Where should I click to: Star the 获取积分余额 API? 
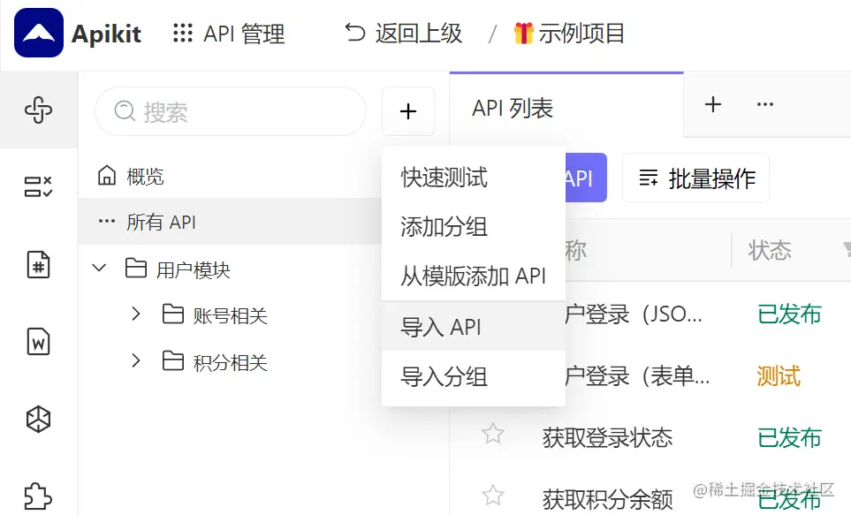[493, 495]
